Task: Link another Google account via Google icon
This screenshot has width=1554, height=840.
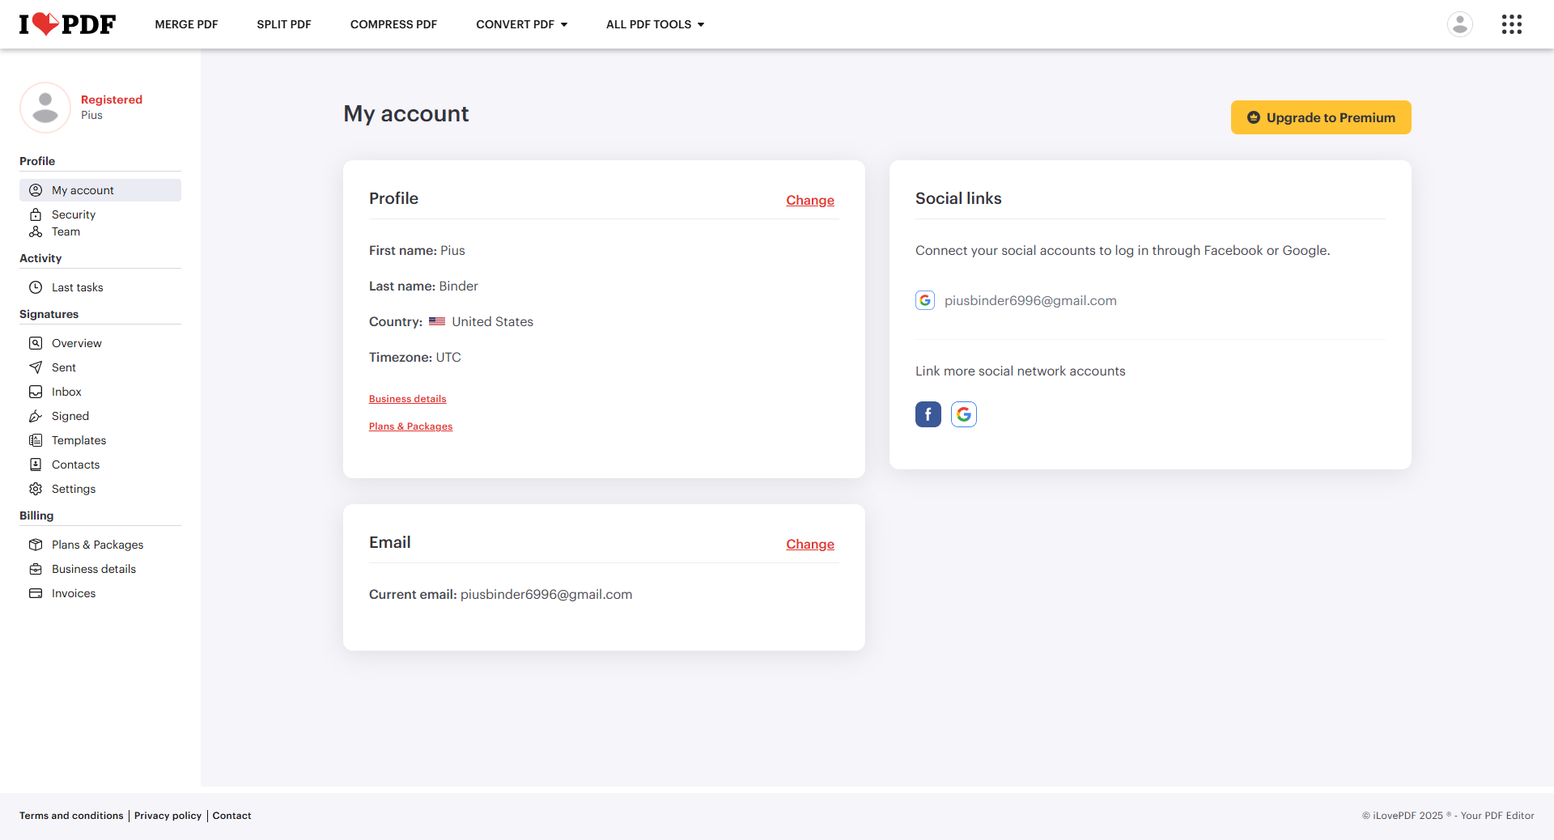Action: pyautogui.click(x=963, y=414)
